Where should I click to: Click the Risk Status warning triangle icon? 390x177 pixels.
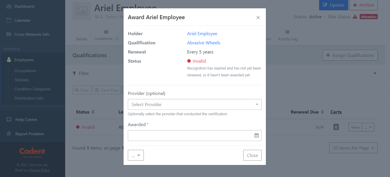tap(355, 17)
